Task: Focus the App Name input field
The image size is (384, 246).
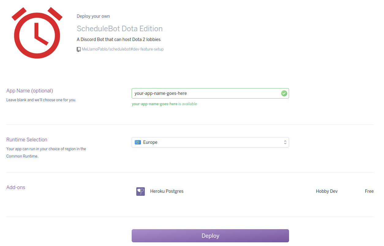Action: click(x=210, y=93)
